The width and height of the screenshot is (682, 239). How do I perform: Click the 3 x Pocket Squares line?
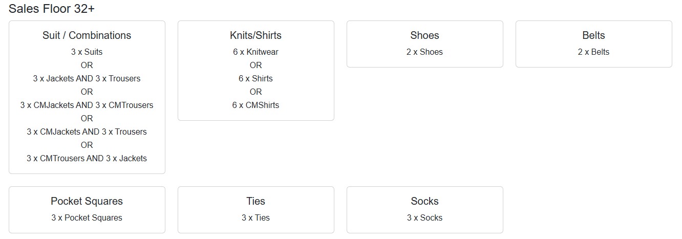click(x=87, y=218)
